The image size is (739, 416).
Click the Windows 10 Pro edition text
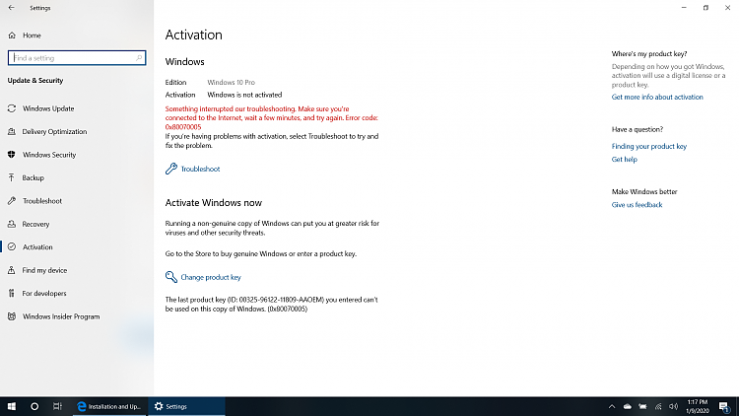coord(231,82)
